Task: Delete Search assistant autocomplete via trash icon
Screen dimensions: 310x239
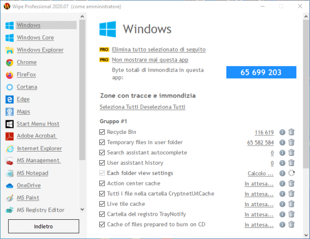Action: click(x=291, y=153)
